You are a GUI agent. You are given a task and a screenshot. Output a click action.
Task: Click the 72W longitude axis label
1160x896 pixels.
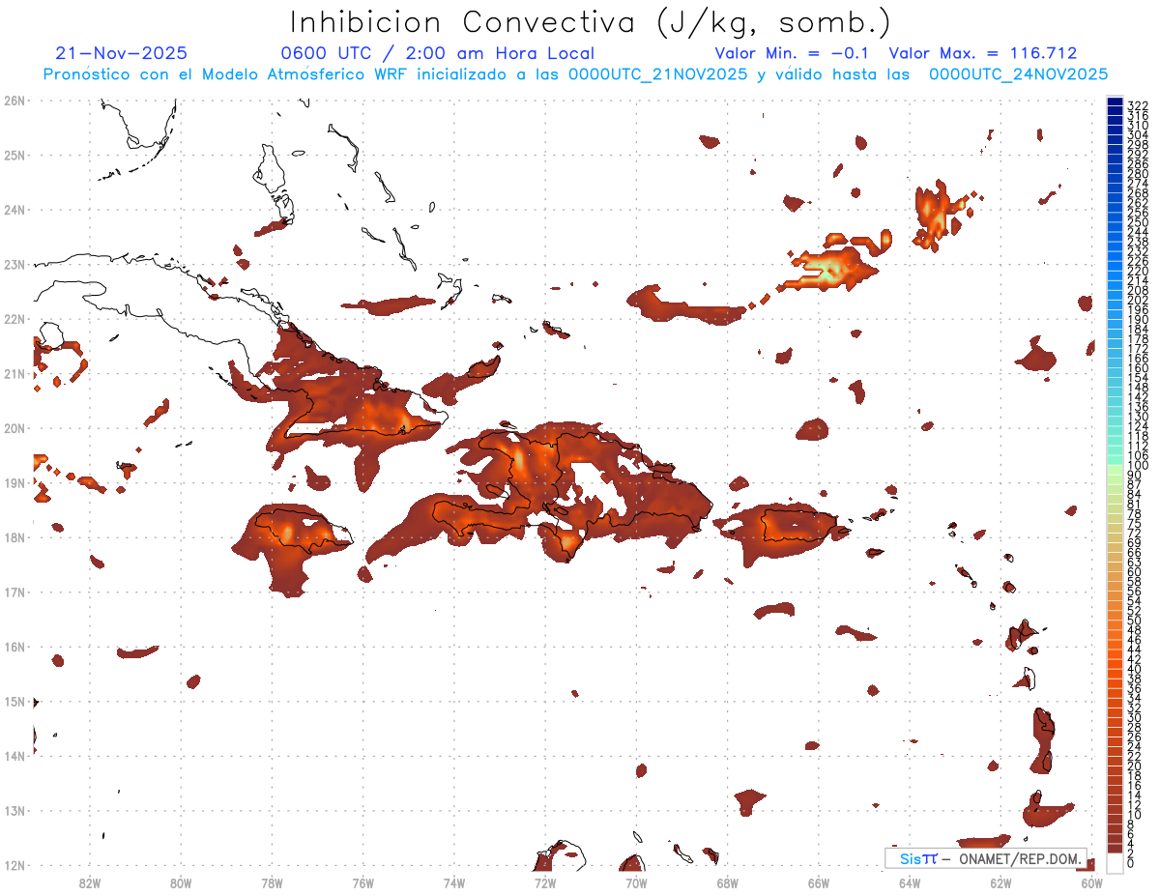544,882
